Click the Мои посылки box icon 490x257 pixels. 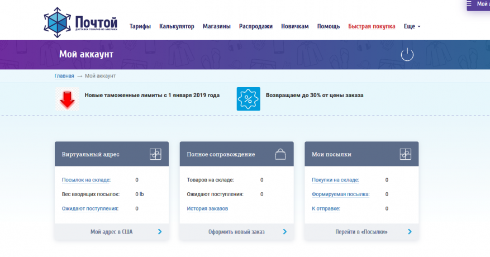[406, 154]
